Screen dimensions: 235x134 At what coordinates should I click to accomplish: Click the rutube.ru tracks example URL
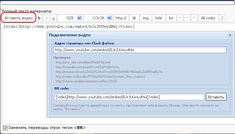[109, 72]
